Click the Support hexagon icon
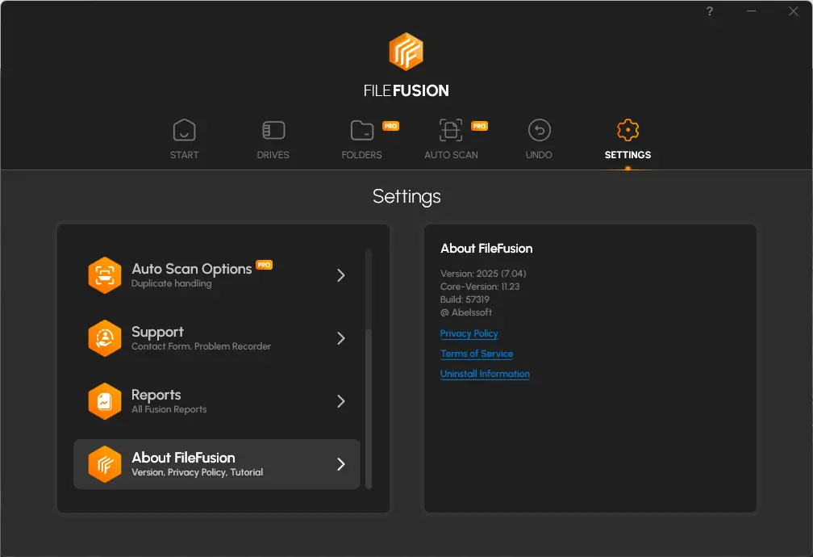 105,338
